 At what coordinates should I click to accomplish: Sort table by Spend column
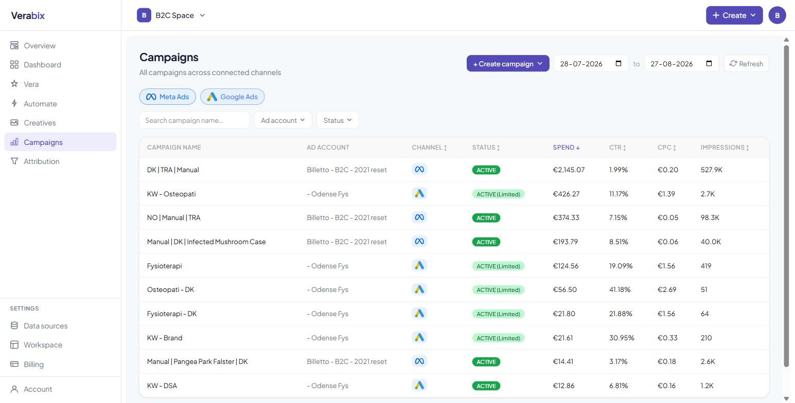click(566, 147)
